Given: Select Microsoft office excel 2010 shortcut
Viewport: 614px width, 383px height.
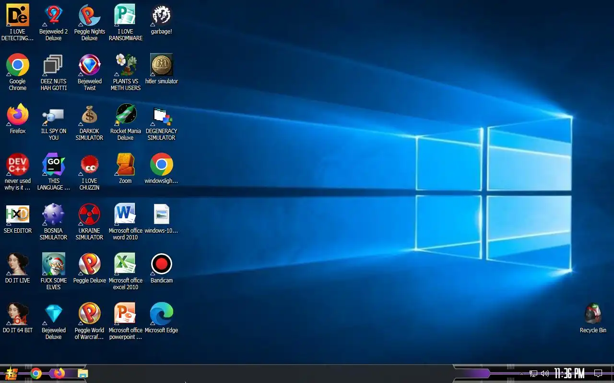Looking at the screenshot, I should coord(126,271).
